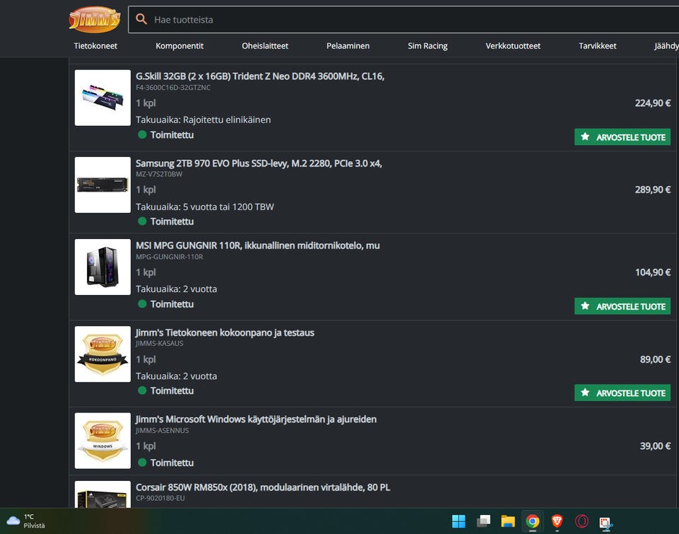Click Arvostele tuote for the MSI Gungnir case
The width and height of the screenshot is (679, 534).
coord(622,306)
